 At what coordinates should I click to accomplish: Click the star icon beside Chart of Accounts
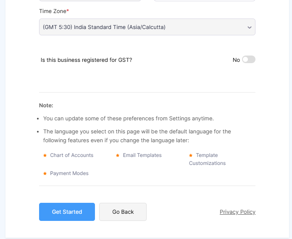[45, 155]
